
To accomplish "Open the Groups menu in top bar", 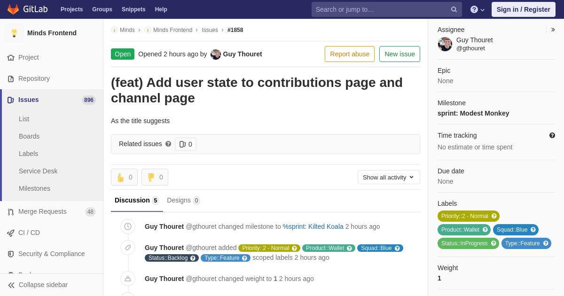I will [x=102, y=9].
